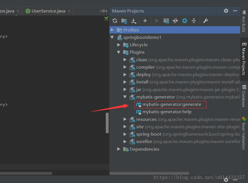This screenshot has height=183, width=248.
Task: Collapse the Plugins node
Action: [119, 52]
